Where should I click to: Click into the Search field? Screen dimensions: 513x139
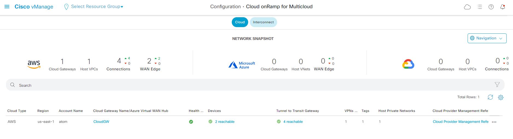pyautogui.click(x=255, y=85)
